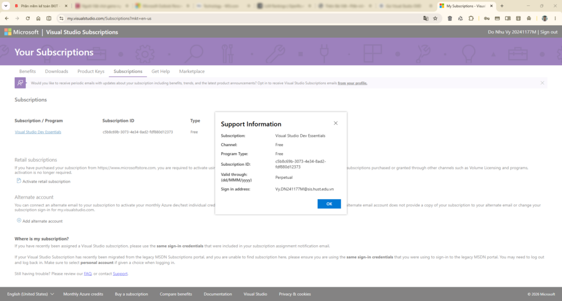
Task: Click the Activate retail subscription icon
Action: (x=19, y=181)
